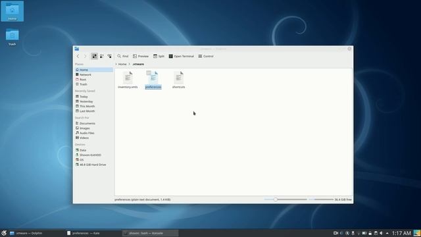The height and width of the screenshot is (237, 421).
Task: Open the KDE application launcher
Action: click(x=4, y=233)
